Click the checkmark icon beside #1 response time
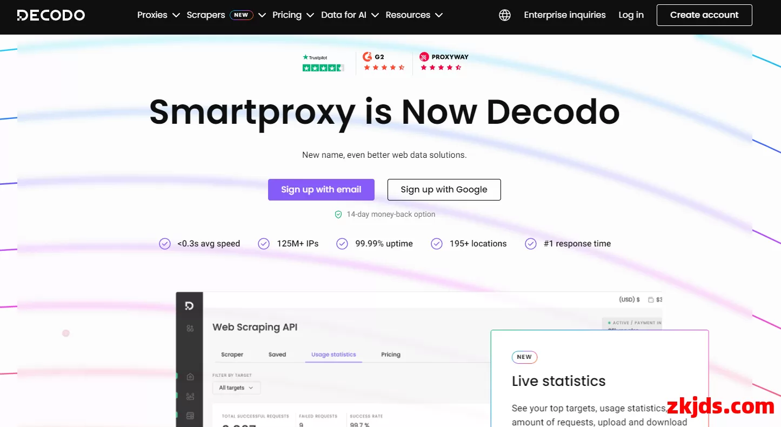 click(531, 244)
